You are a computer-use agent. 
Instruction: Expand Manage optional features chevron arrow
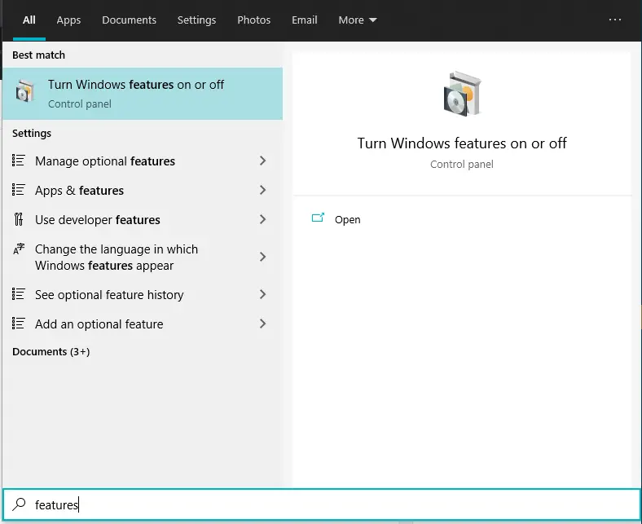262,161
